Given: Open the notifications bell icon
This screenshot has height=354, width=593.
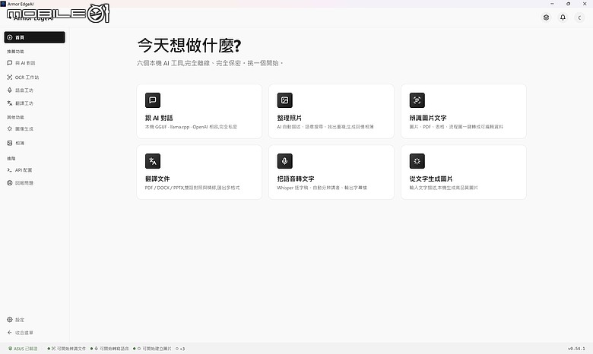Looking at the screenshot, I should (x=563, y=17).
